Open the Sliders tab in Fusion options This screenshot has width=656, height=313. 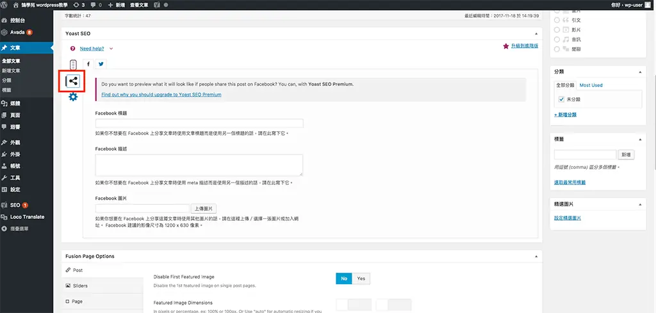102,286
